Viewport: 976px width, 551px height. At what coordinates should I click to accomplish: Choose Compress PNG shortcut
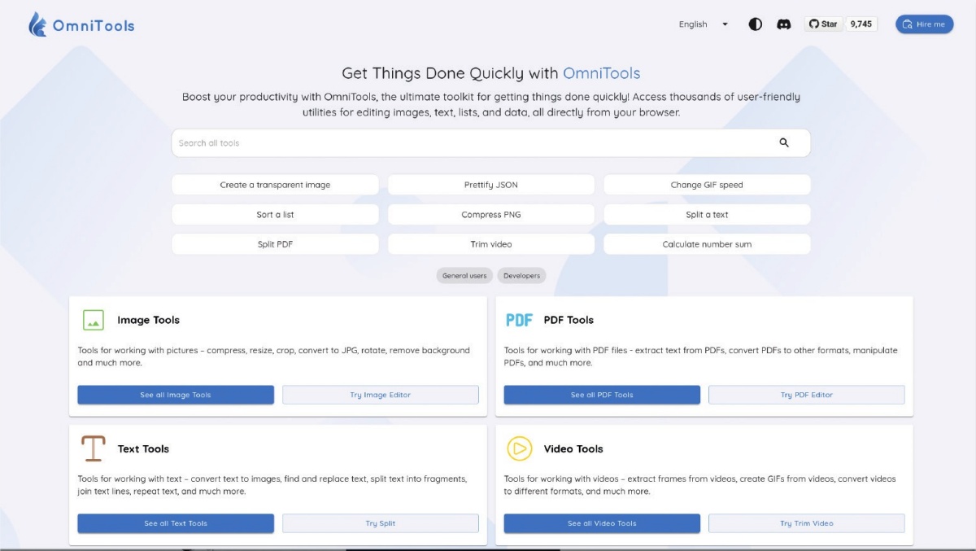(x=490, y=215)
